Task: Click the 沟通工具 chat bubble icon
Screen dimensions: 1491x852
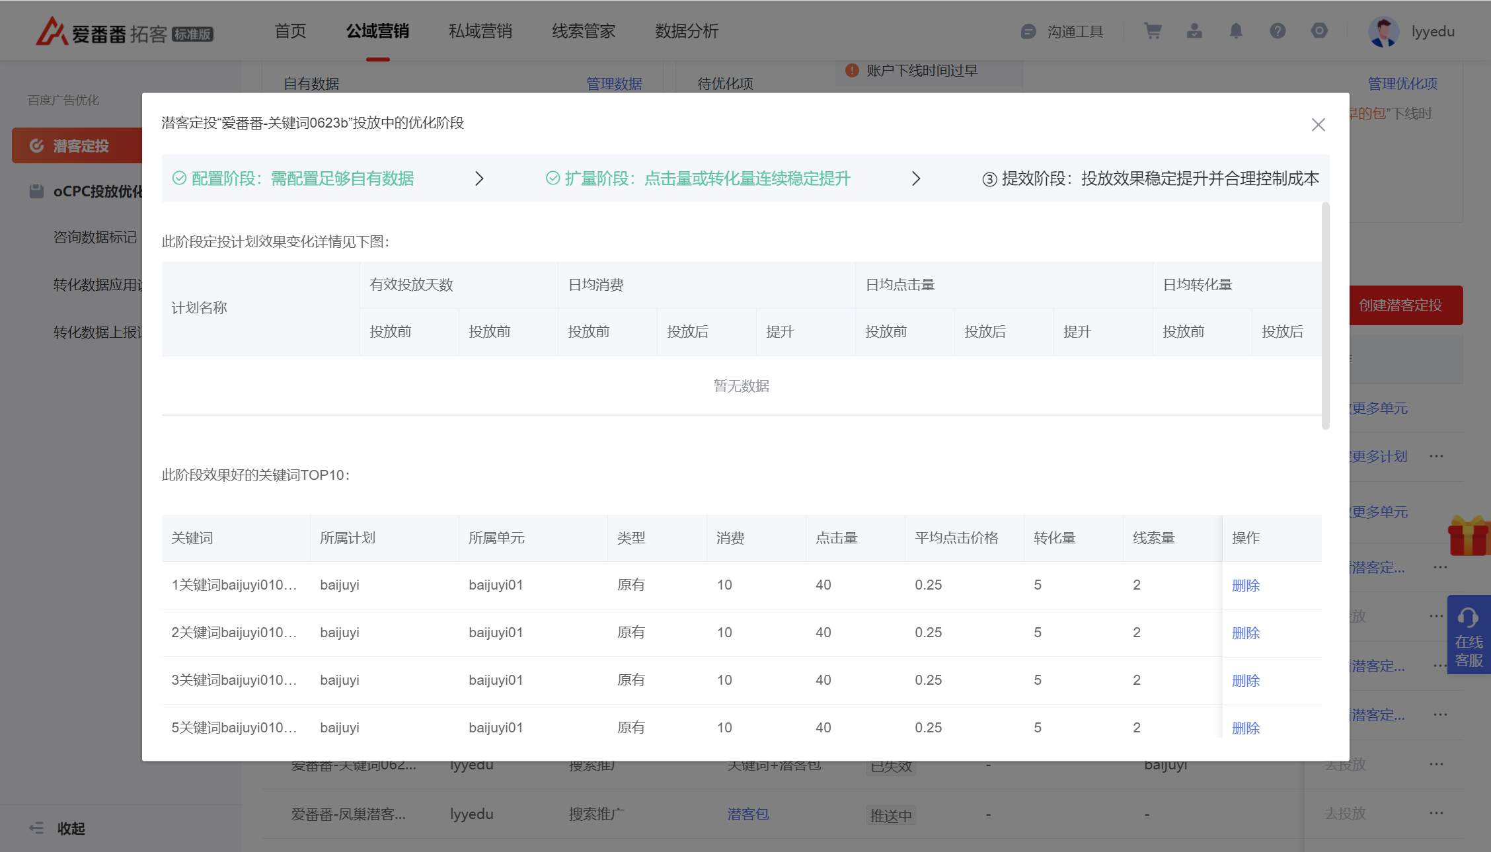Action: click(x=1028, y=32)
